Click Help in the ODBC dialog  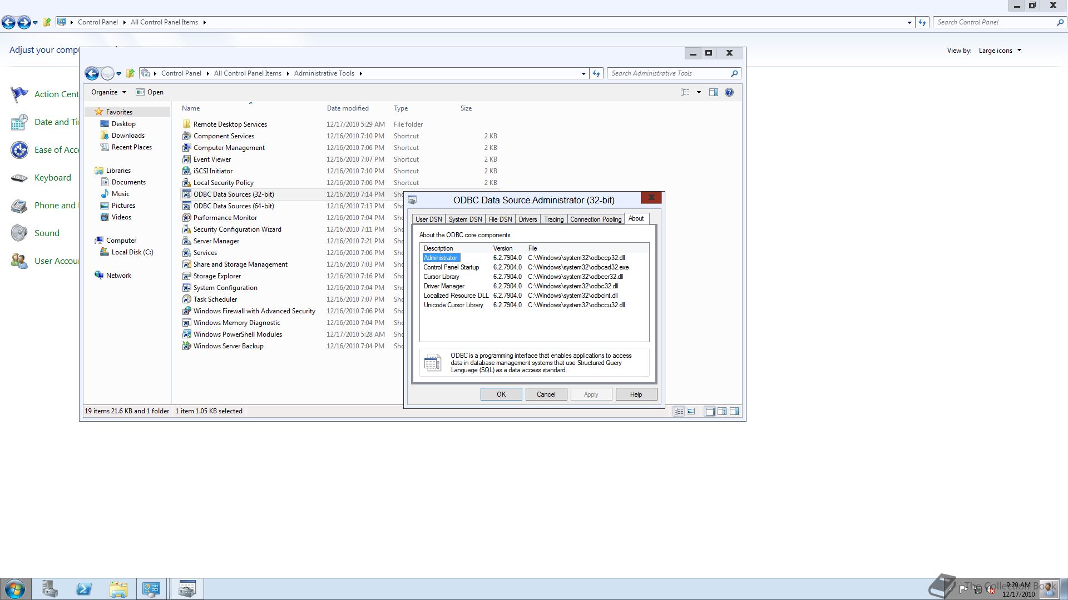click(x=636, y=394)
